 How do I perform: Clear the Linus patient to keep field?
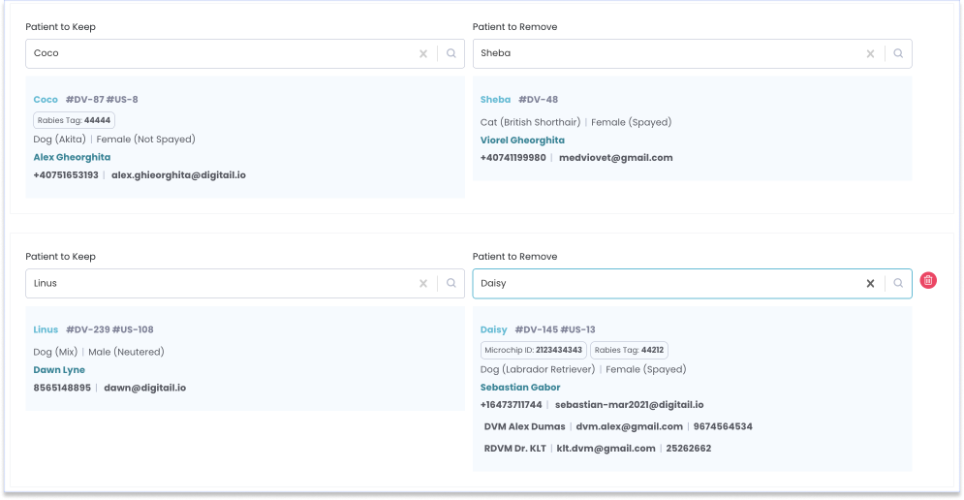[x=423, y=284]
